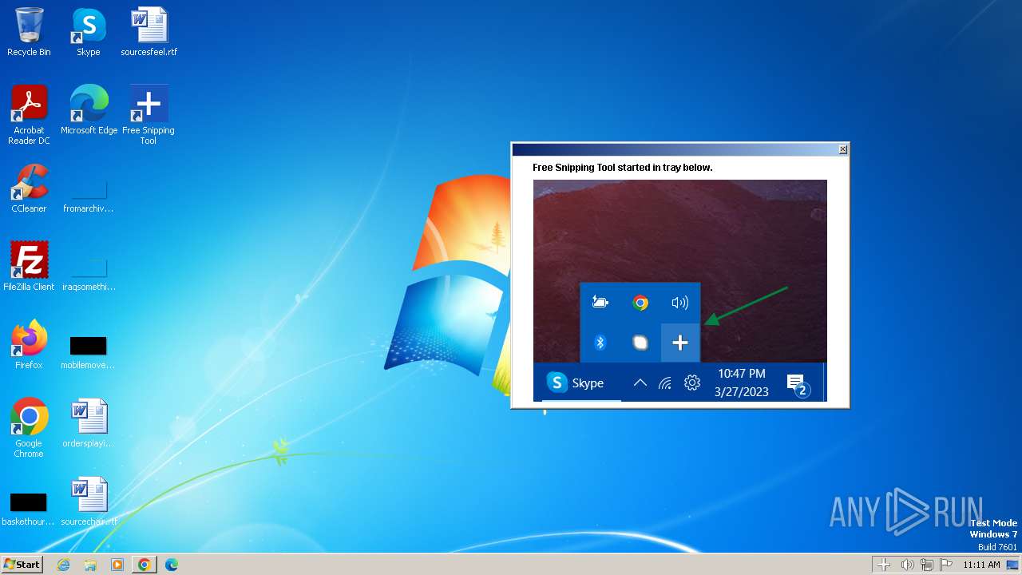Close the Free Snipping Tool notification popup

842,149
